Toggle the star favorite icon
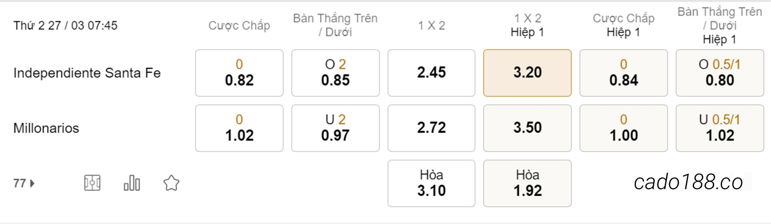Image resolution: width=771 pixels, height=224 pixels. click(x=171, y=183)
